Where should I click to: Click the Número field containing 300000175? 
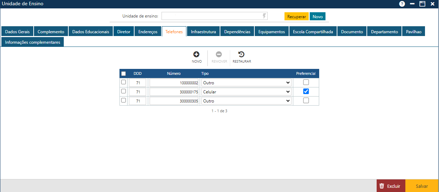[x=174, y=92]
